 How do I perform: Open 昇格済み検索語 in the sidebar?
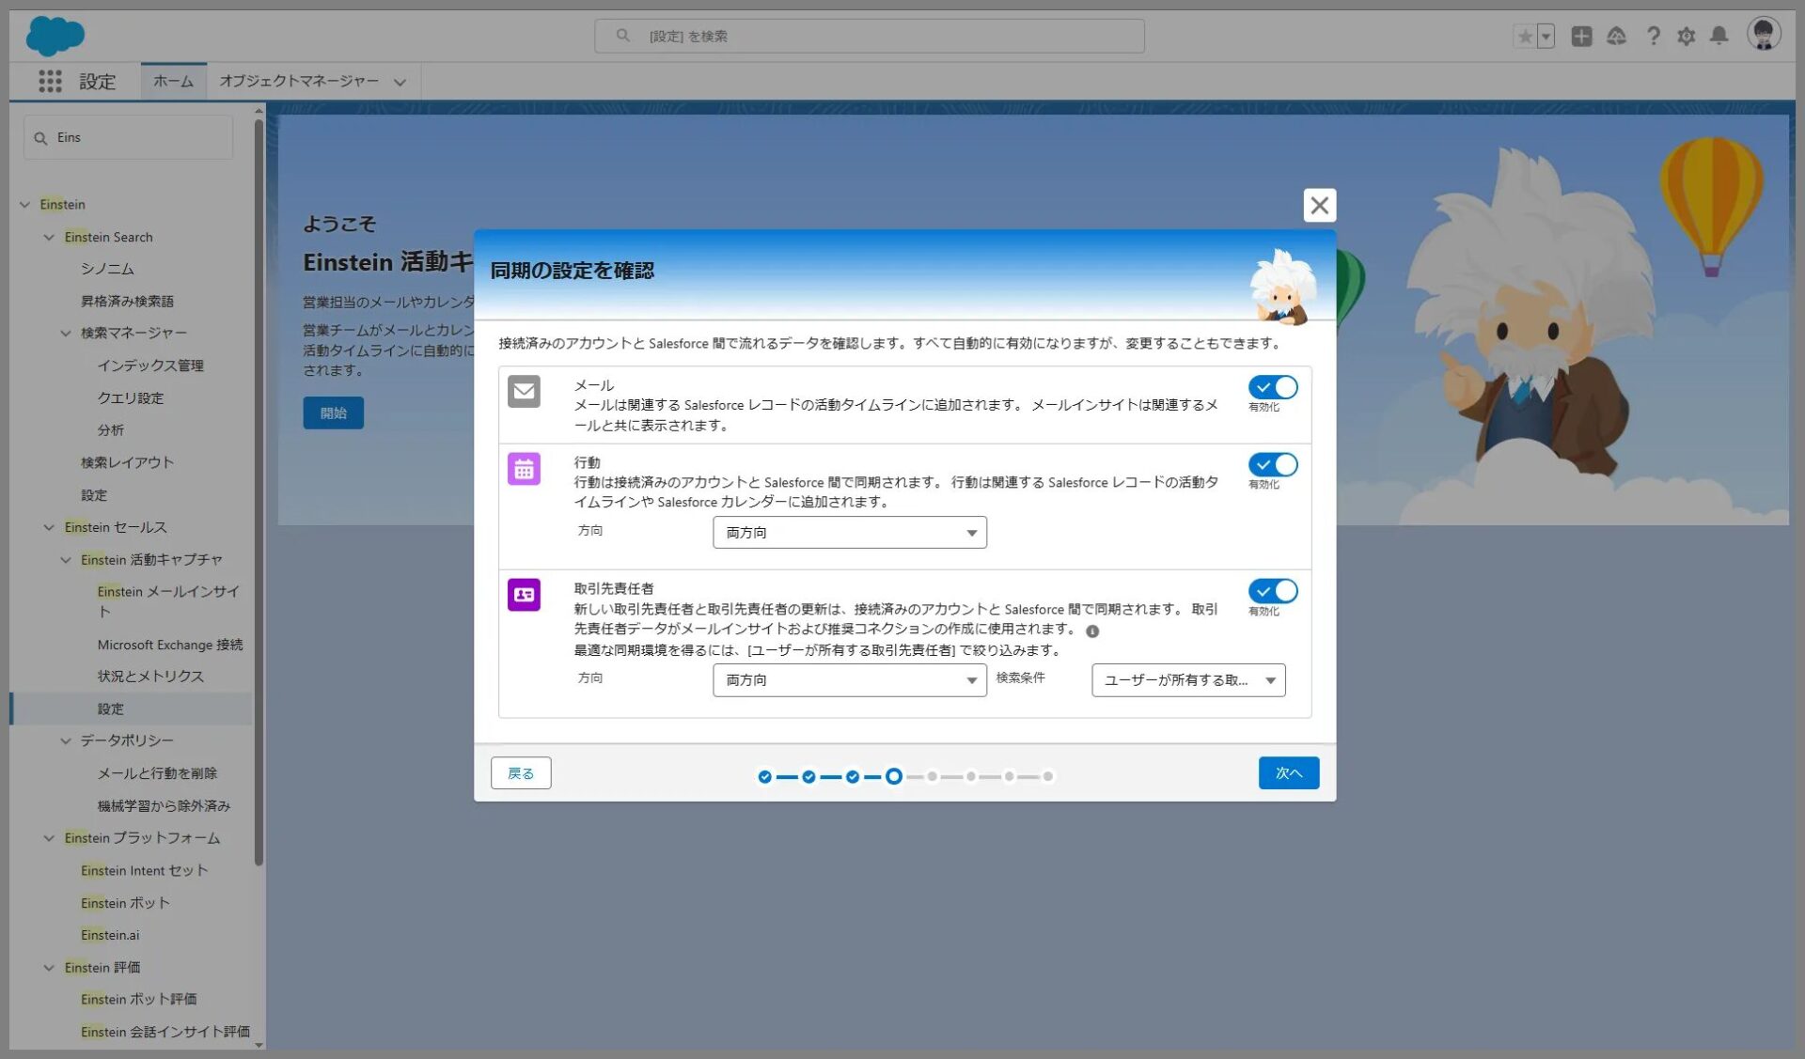click(x=127, y=302)
